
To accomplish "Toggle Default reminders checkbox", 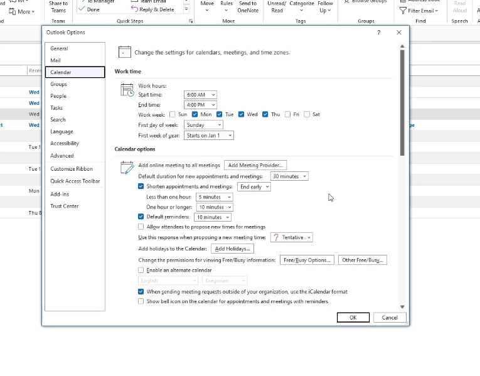I will pyautogui.click(x=141, y=217).
